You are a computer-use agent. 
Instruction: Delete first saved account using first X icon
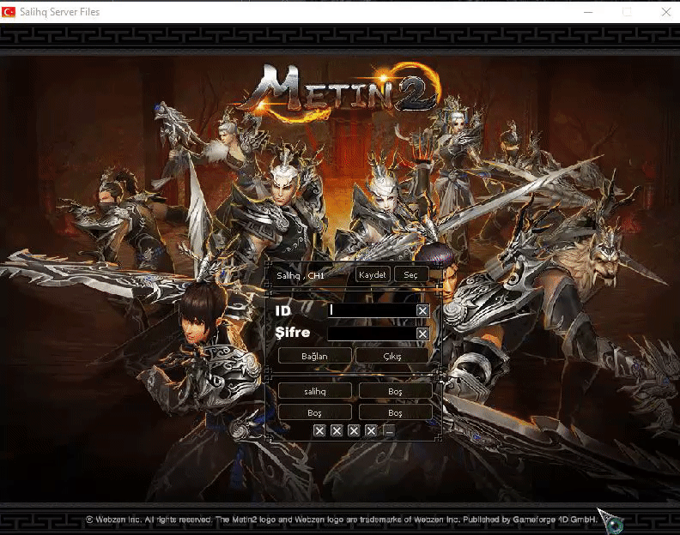(x=319, y=430)
